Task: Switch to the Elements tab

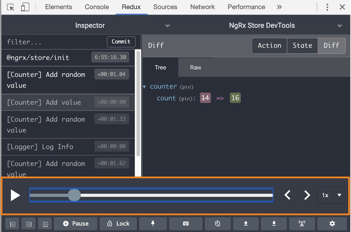Action: click(x=59, y=7)
